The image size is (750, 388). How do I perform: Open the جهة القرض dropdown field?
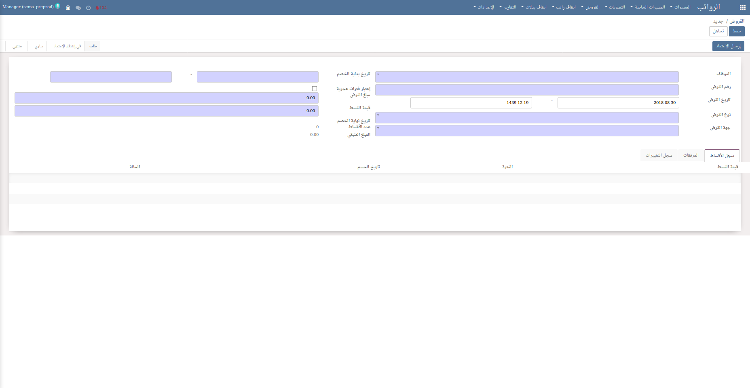tap(526, 131)
